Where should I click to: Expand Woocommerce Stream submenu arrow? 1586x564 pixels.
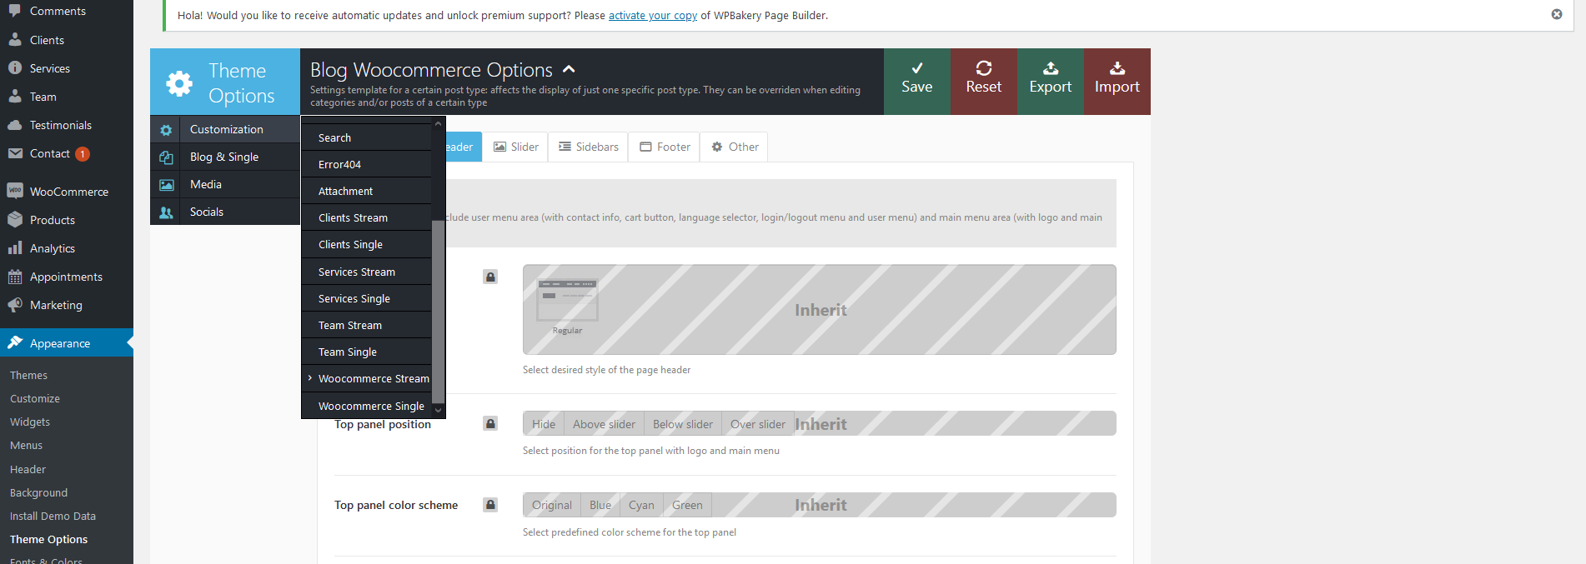point(309,378)
